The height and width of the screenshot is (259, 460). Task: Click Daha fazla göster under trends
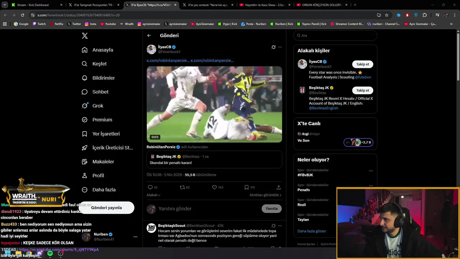click(312, 231)
